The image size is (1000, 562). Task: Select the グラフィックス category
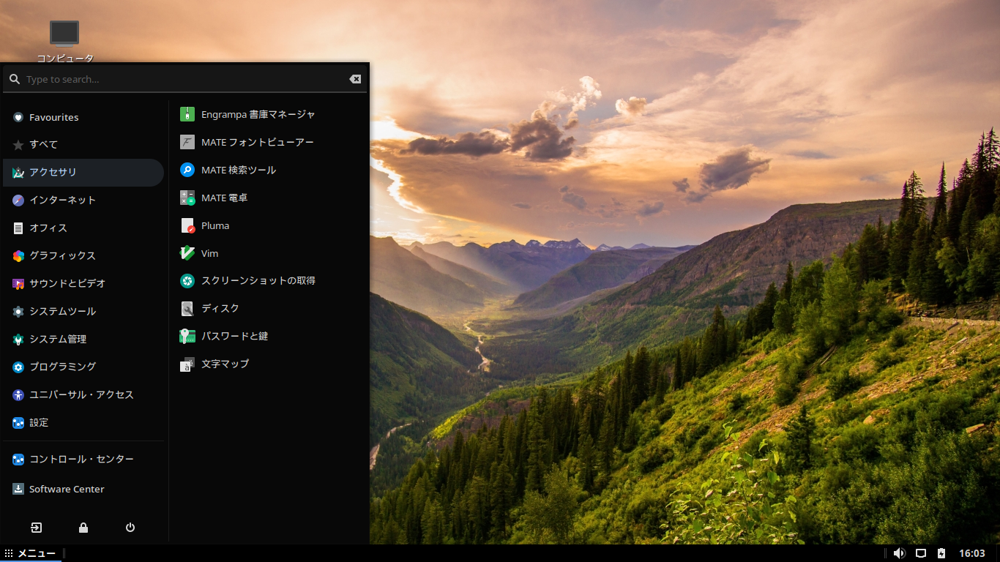coord(83,256)
